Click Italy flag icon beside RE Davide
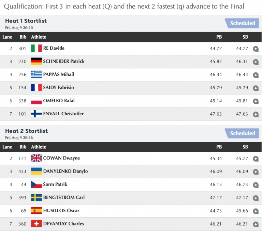 [x=36, y=48]
